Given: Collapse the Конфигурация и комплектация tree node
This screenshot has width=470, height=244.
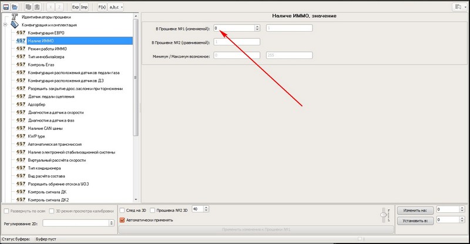Looking at the screenshot, I should 5,25.
